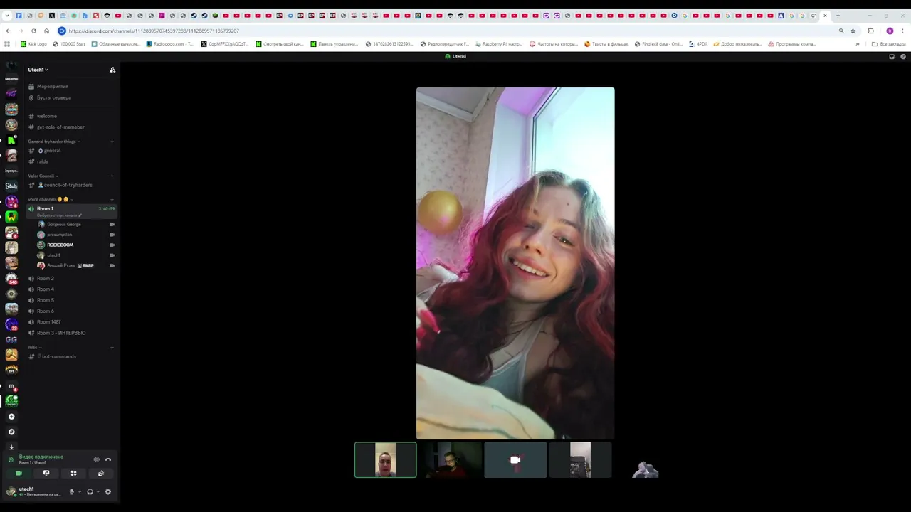
Task: Collapse the General tryharder things category
Action: point(54,142)
